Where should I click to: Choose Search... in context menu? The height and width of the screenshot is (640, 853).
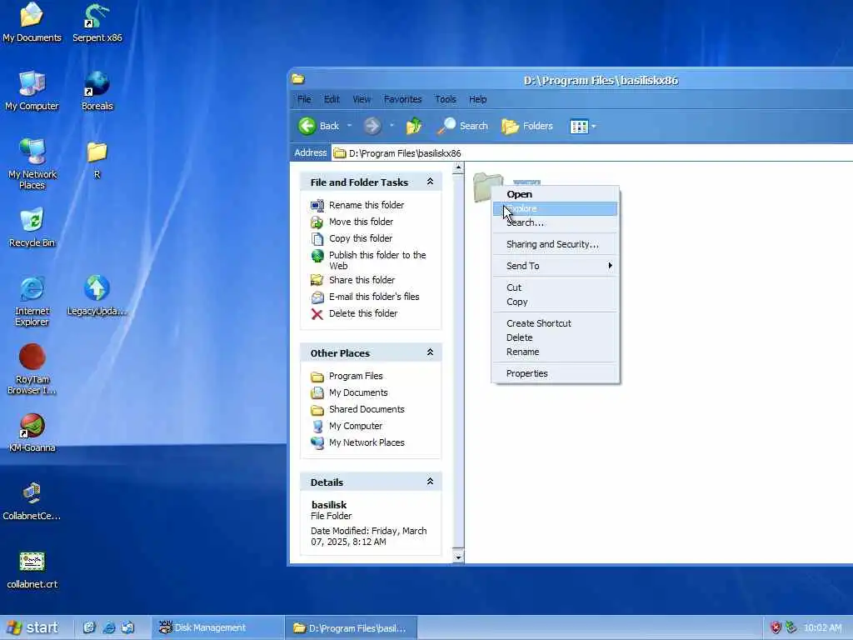click(x=555, y=222)
